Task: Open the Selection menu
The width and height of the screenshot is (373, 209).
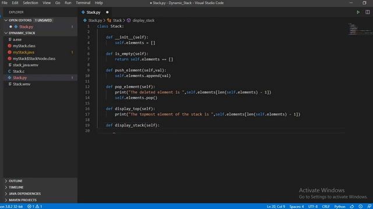Action: pyautogui.click(x=30, y=3)
